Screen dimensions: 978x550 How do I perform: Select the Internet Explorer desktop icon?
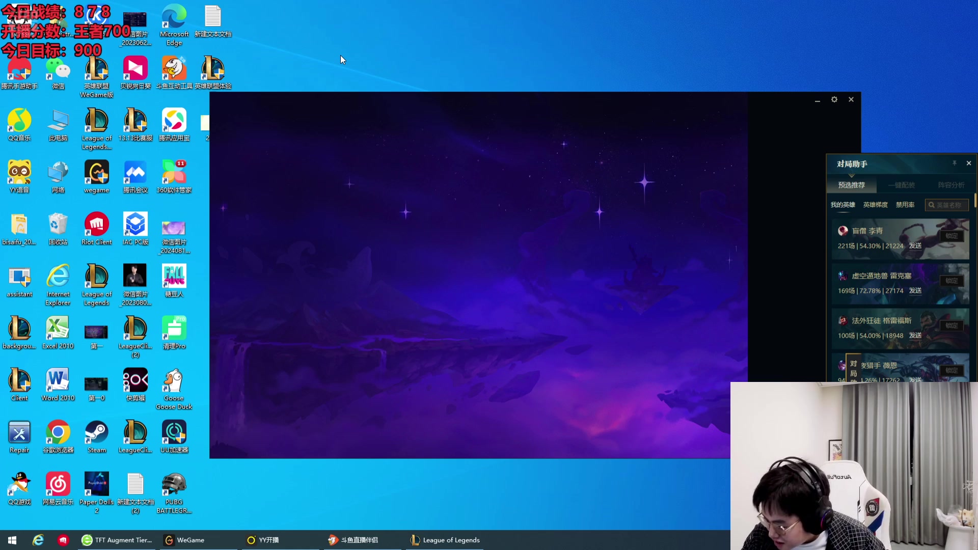(58, 285)
